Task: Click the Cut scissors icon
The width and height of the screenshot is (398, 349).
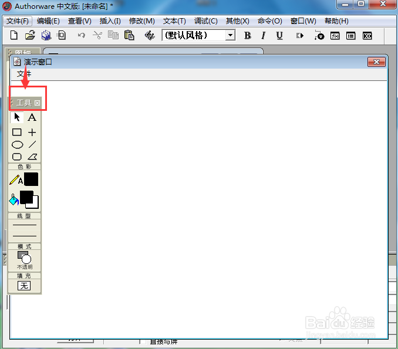Action: [97, 35]
